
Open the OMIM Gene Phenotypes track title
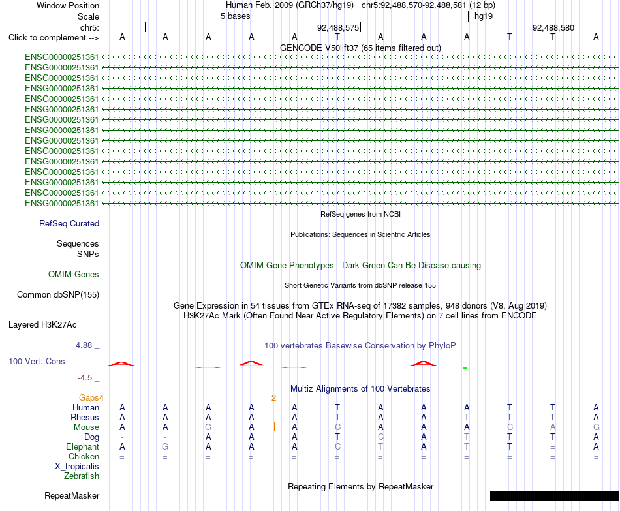pyautogui.click(x=360, y=266)
